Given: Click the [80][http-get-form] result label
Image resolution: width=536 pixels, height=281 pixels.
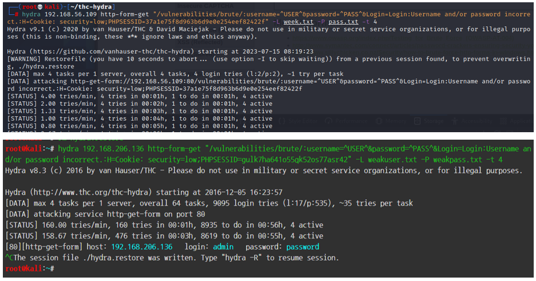Looking at the screenshot, I should 44,247.
